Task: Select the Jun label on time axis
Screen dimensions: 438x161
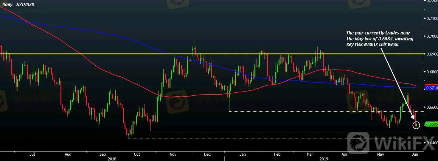Action: click(415, 154)
